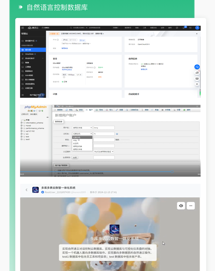The height and width of the screenshot is (271, 215).
Task: Choose 本地 in the host dropdown list
Action: tap(82, 140)
